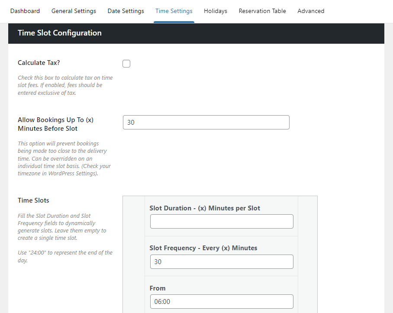
Task: Click the empty Slot Duration input field
Action: (x=221, y=221)
